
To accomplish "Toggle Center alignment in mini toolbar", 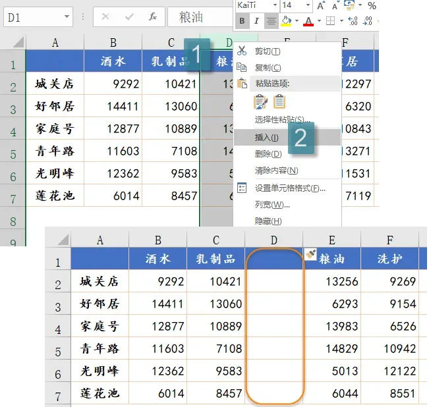I will coord(272,21).
